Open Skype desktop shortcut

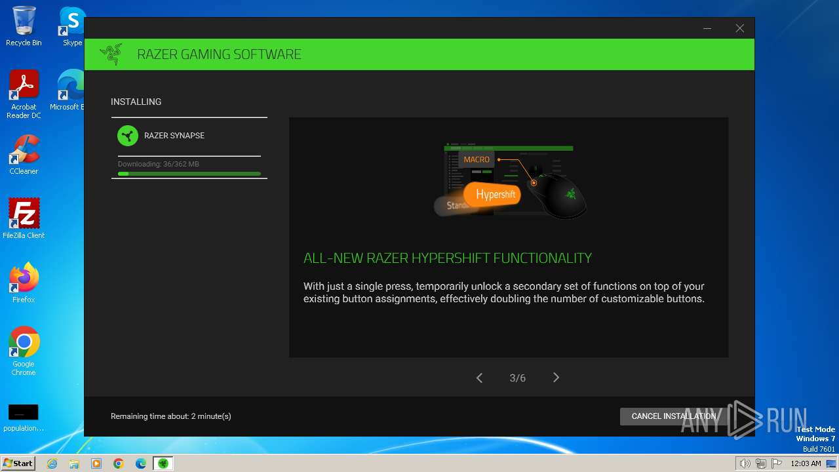tap(71, 26)
